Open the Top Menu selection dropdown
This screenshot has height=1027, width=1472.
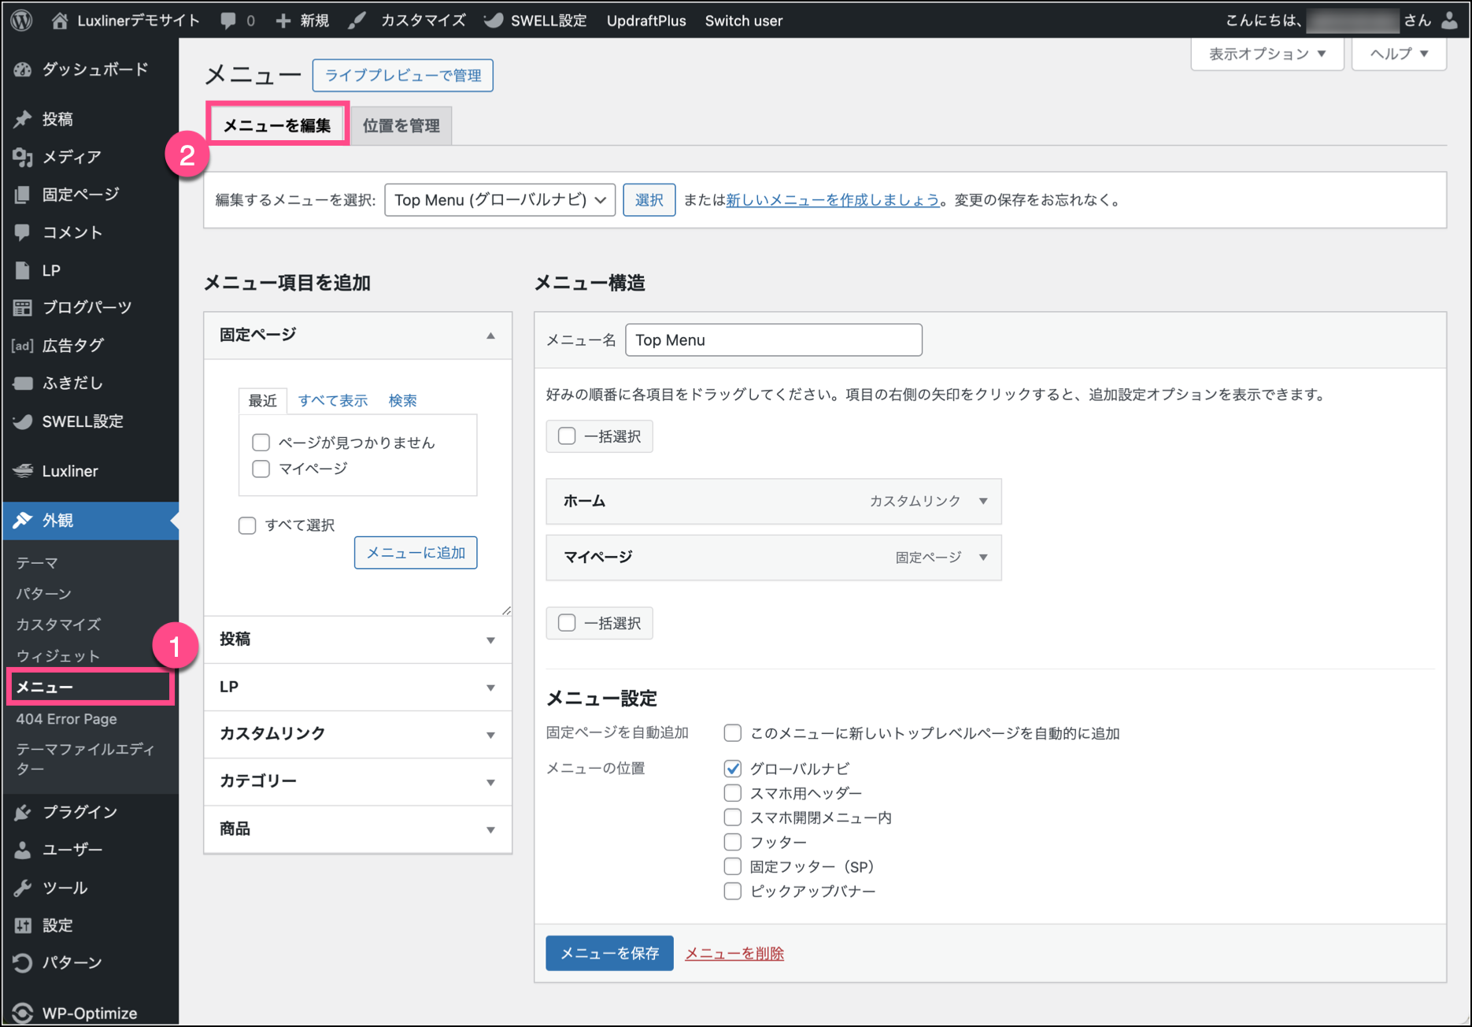(x=500, y=200)
